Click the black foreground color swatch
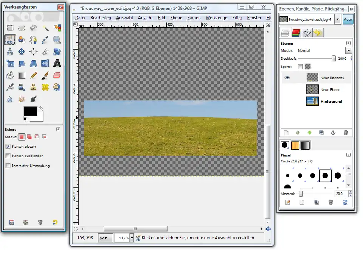This screenshot has width=363, height=253. pos(30,111)
